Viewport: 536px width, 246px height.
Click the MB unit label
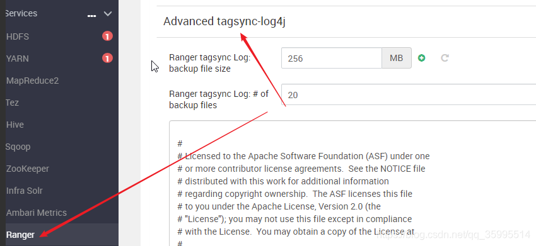pyautogui.click(x=397, y=58)
